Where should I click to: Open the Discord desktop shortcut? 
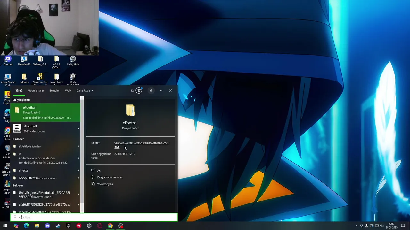[x=8, y=61]
